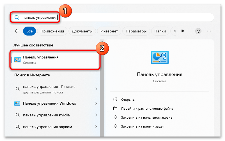This screenshot has width=225, height=141.
Task: Click "Открыть" in the preview pane
Action: (x=128, y=100)
